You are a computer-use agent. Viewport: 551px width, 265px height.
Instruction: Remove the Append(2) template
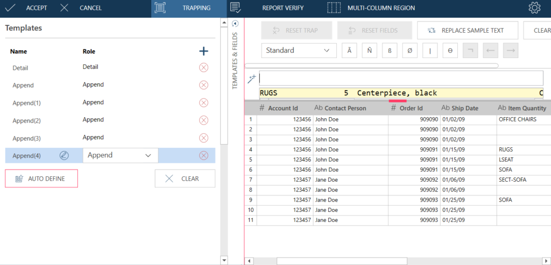coord(203,120)
